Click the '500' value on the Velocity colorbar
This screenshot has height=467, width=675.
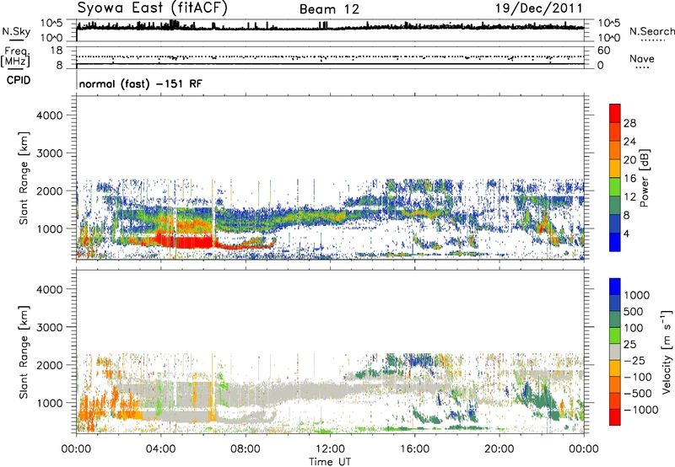point(634,312)
